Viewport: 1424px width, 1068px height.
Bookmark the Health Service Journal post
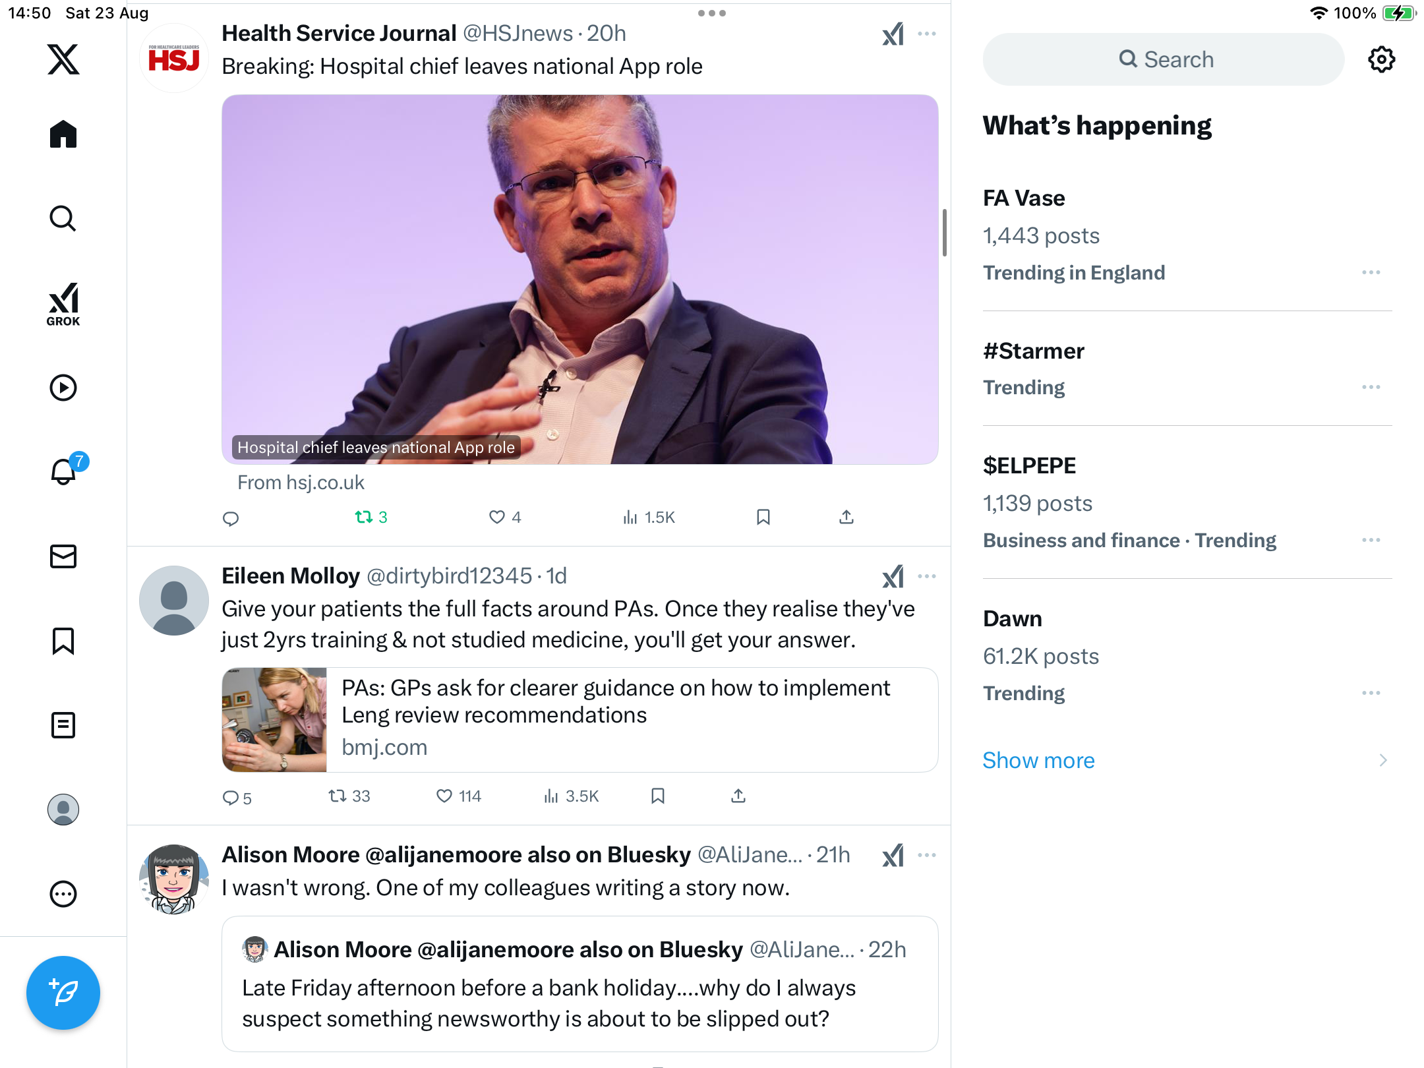763,518
